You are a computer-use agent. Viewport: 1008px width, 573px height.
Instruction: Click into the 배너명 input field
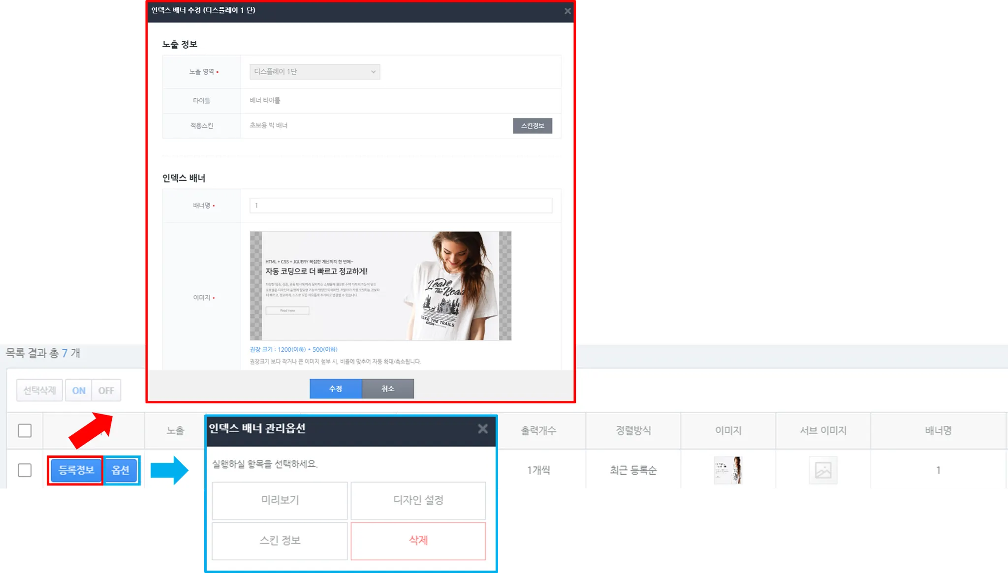point(400,206)
